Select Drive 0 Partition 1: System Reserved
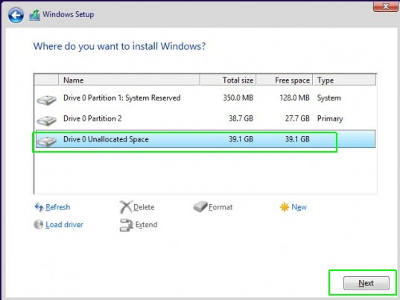The width and height of the screenshot is (400, 300). click(x=206, y=98)
